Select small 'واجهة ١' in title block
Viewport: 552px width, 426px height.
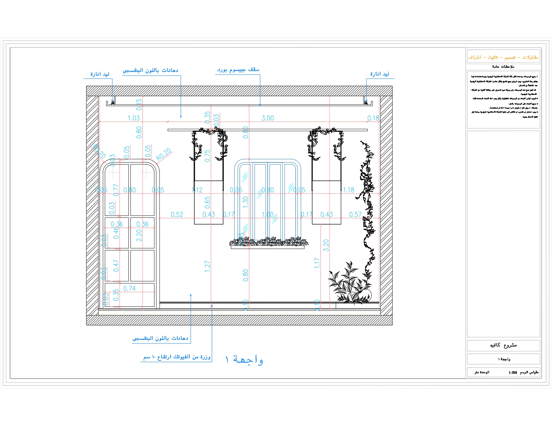(x=504, y=359)
